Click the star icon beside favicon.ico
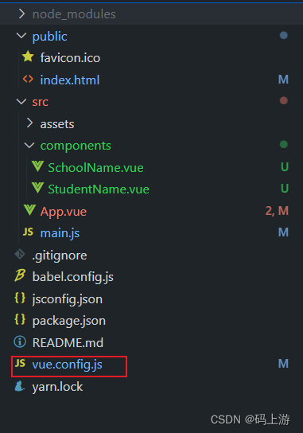 coord(28,57)
